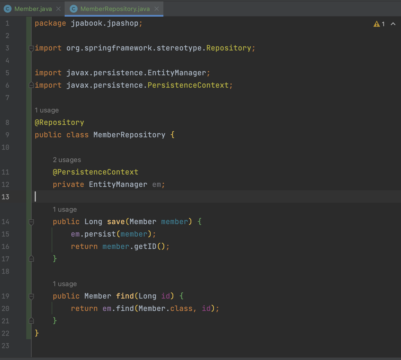Click the id parameter in find signature
This screenshot has width=401, height=360.
(x=165, y=296)
